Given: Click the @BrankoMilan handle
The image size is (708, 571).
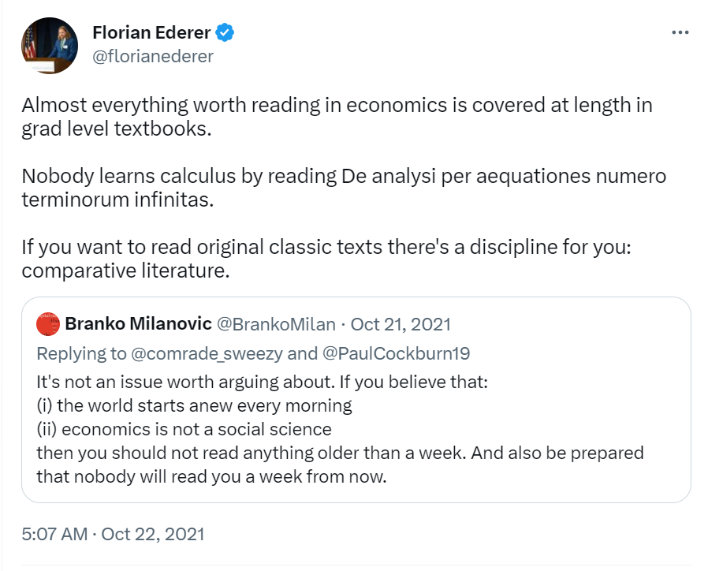Looking at the screenshot, I should (x=276, y=324).
